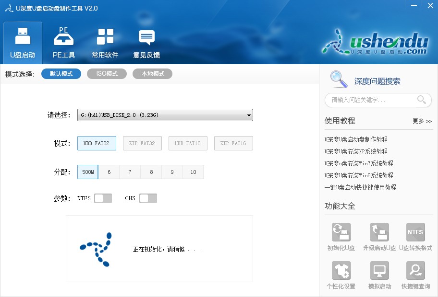438x297 pixels.
Task: Choose 500M allocation option
Action: [x=88, y=172]
